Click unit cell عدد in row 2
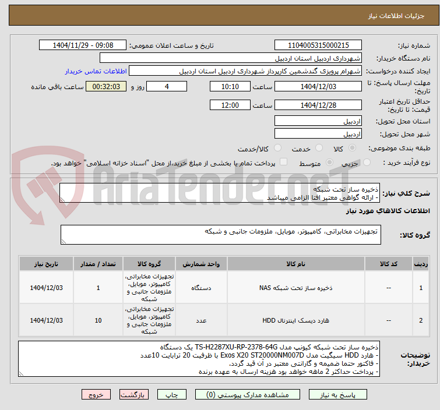Image resolution: width=440 pixels, height=410 pixels. [201, 320]
